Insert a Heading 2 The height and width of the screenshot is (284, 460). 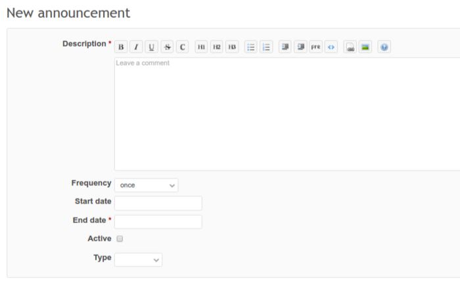(216, 47)
